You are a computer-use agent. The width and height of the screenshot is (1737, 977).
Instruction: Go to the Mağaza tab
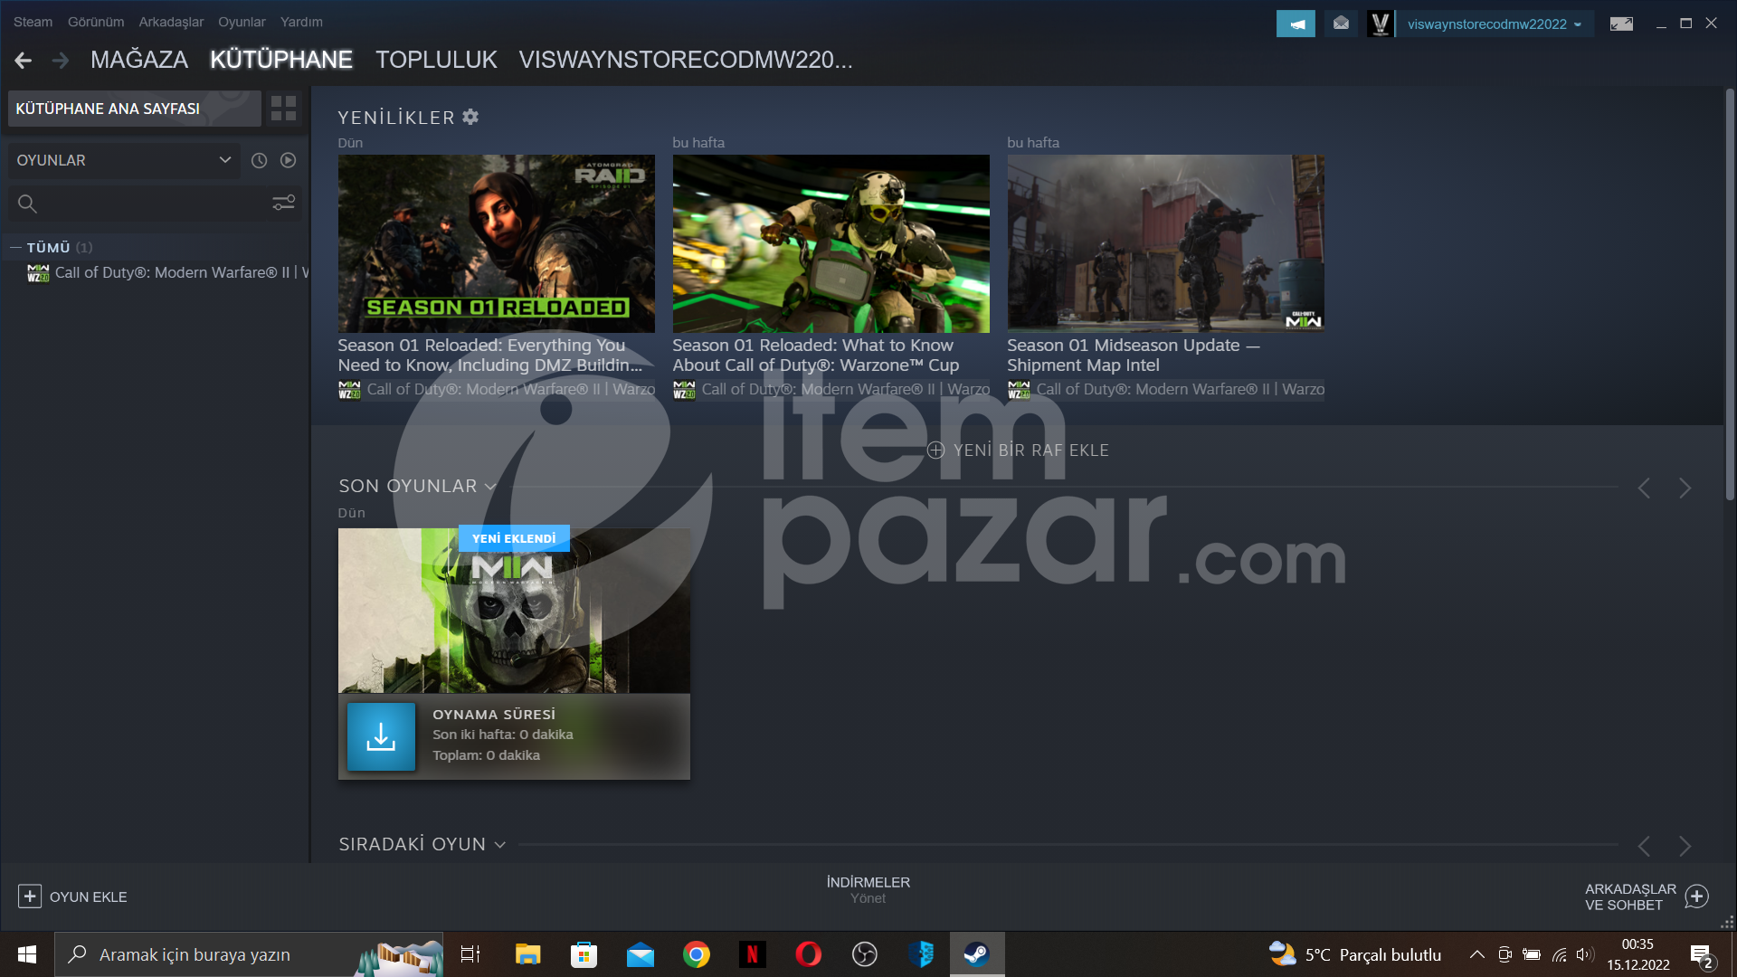[139, 60]
